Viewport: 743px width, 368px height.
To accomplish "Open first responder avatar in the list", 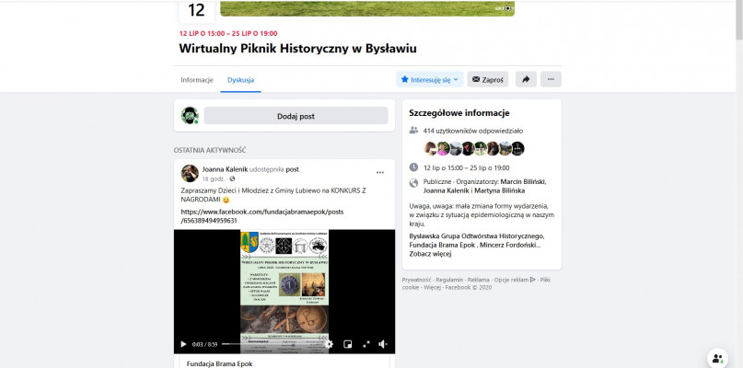I will click(431, 149).
